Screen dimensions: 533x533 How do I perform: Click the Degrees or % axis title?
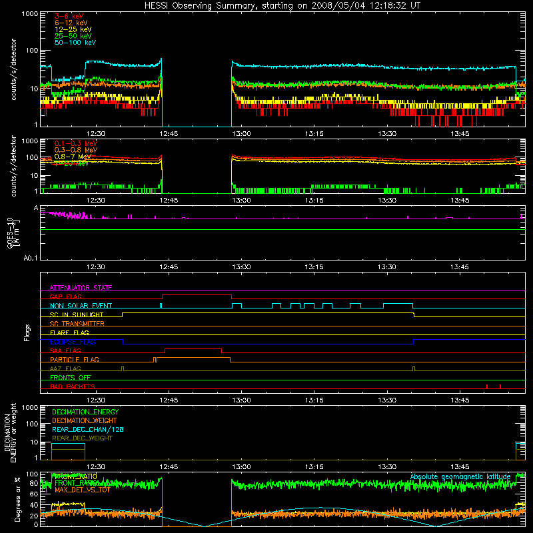point(18,499)
